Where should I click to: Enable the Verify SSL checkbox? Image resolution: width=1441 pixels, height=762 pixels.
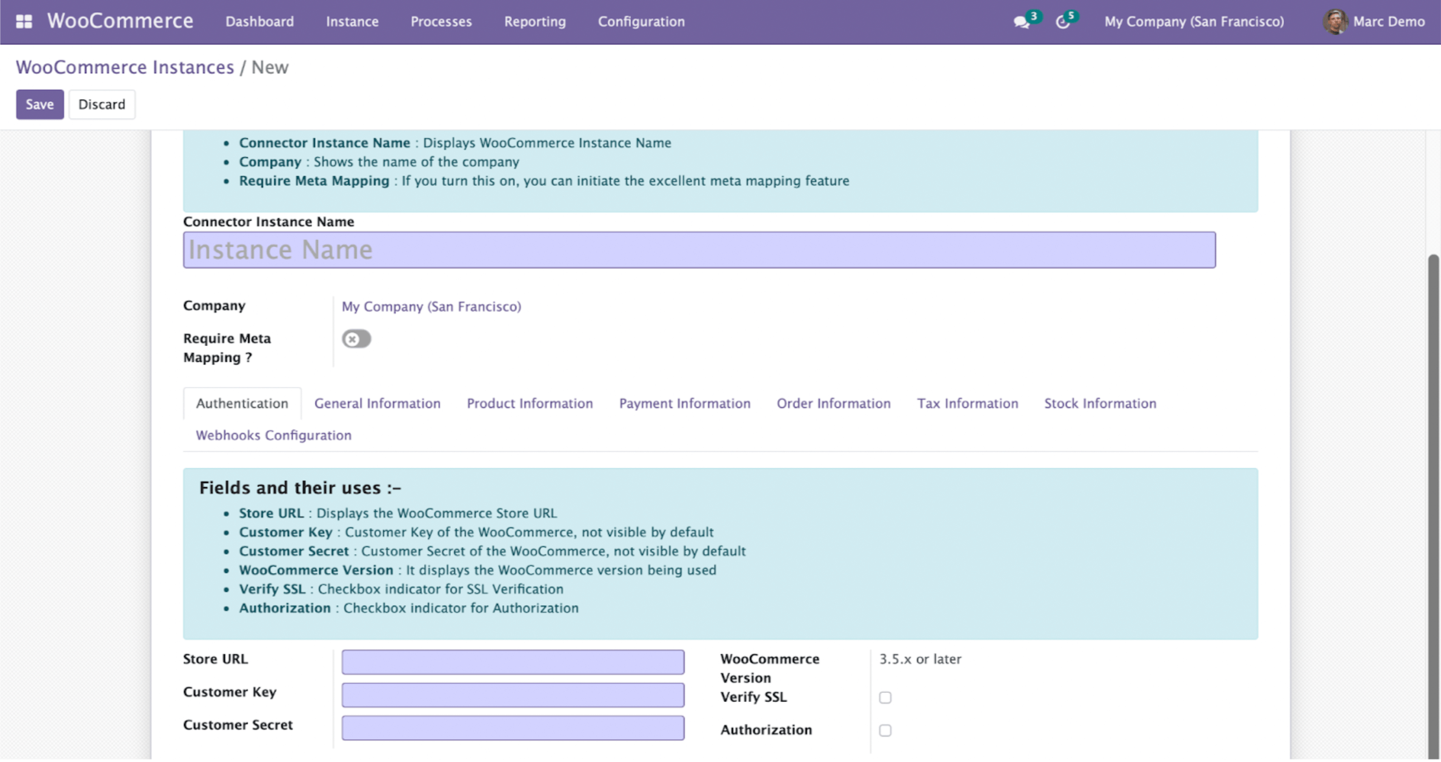(x=885, y=697)
